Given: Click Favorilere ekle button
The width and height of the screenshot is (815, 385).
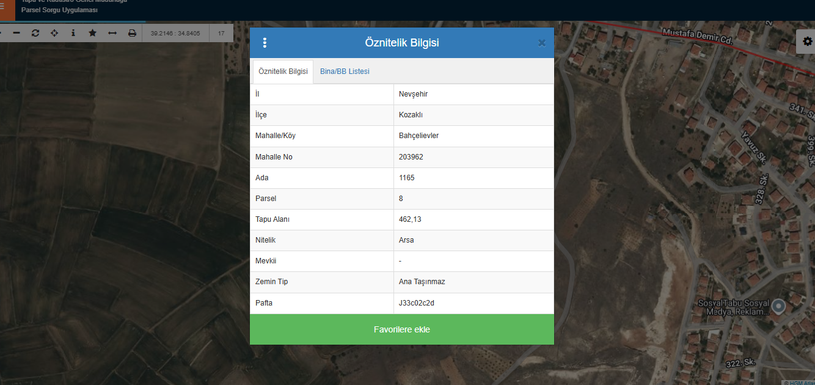Looking at the screenshot, I should point(402,329).
